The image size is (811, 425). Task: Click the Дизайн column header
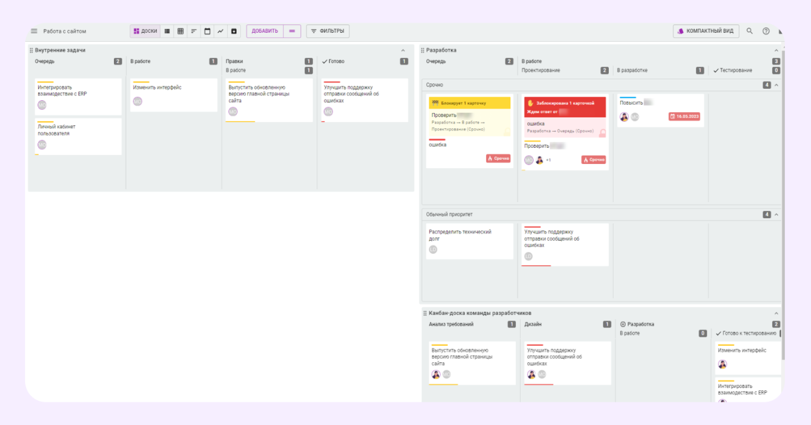(533, 324)
